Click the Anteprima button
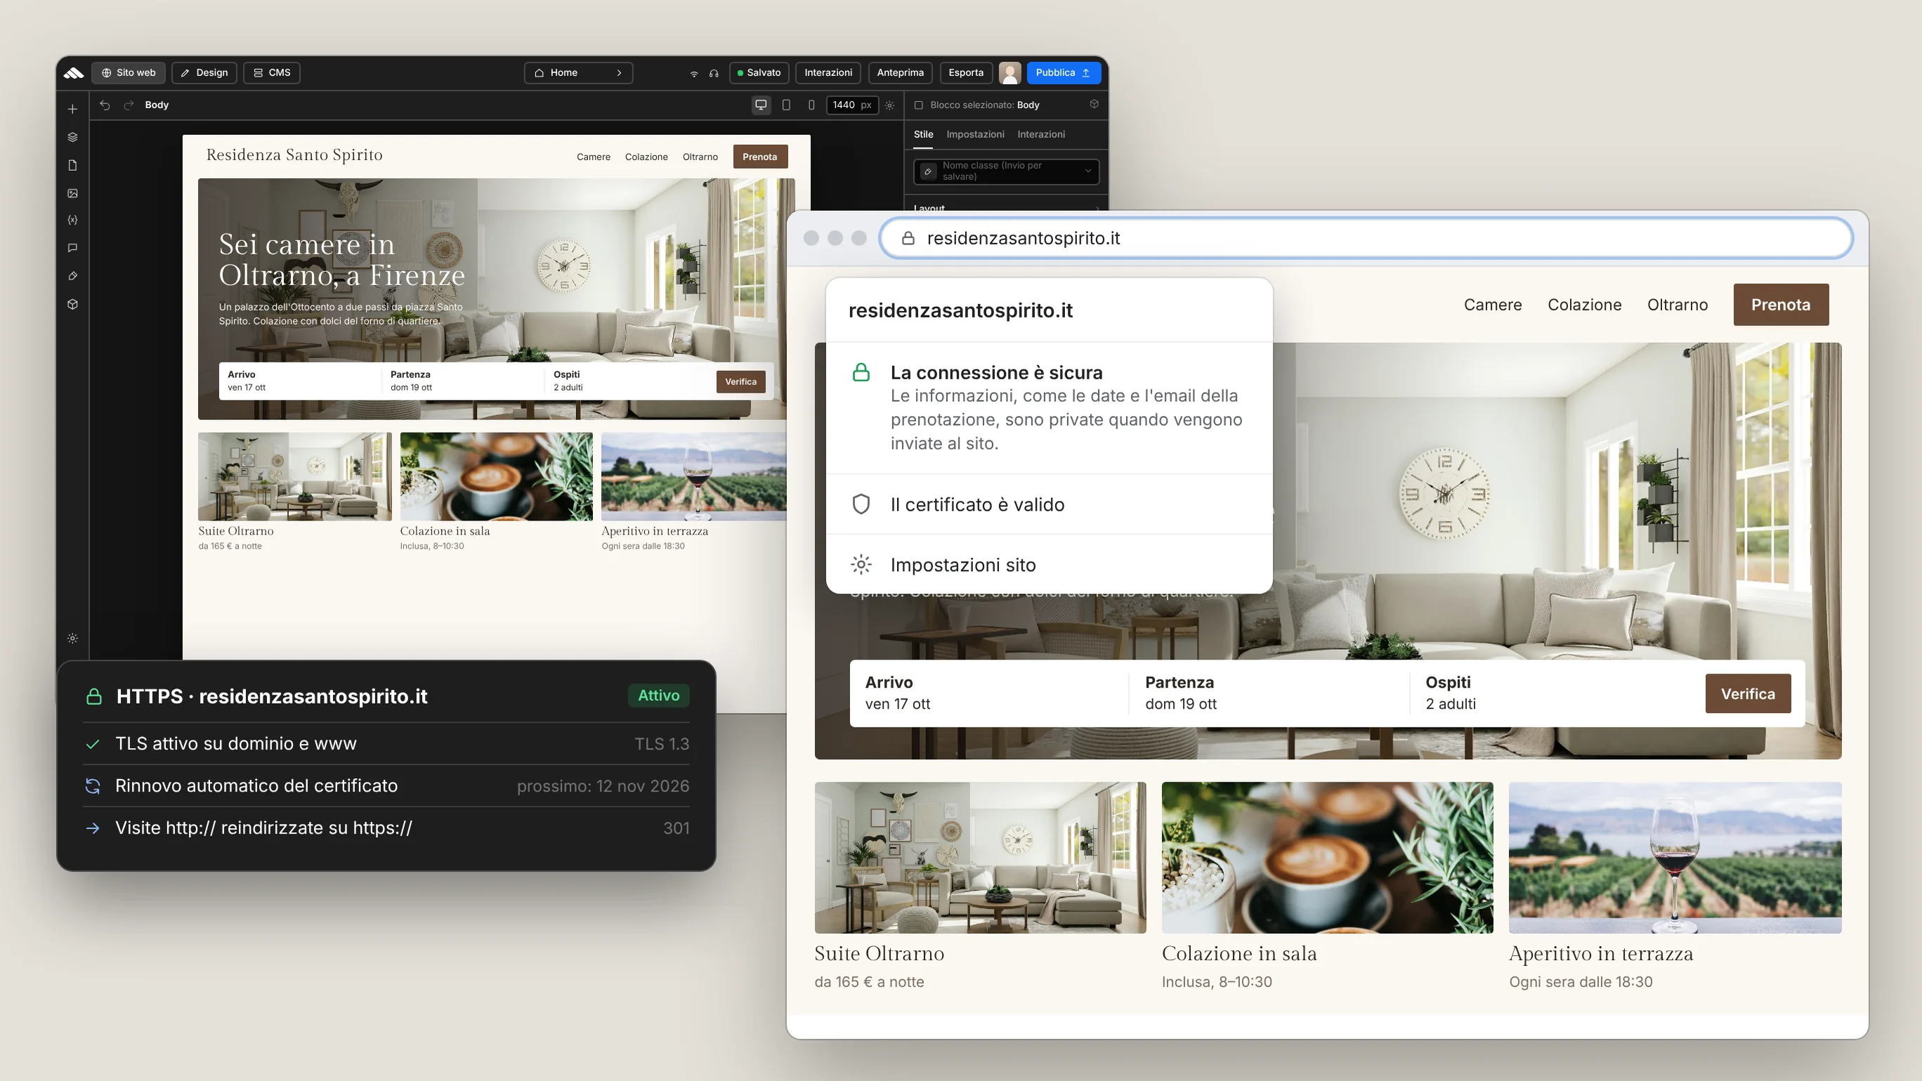 [x=900, y=72]
